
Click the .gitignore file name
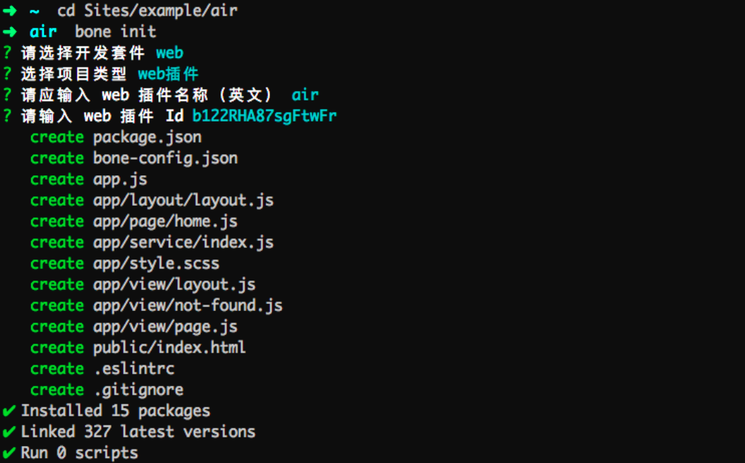[x=139, y=389]
